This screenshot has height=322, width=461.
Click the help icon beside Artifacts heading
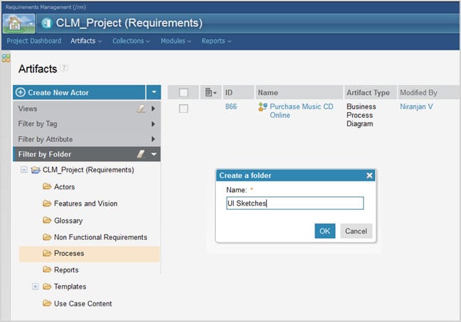[x=65, y=68]
